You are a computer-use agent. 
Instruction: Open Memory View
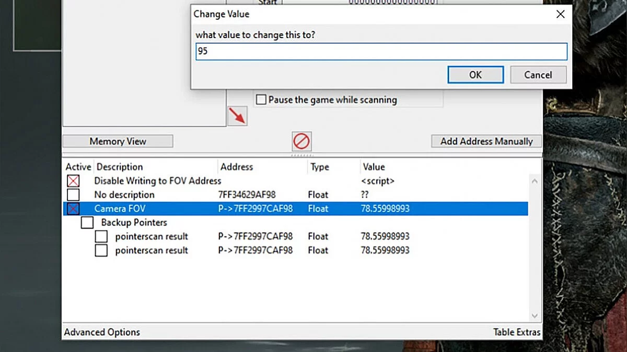pos(118,141)
